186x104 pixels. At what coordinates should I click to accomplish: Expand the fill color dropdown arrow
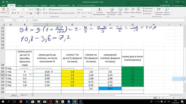click(29, 13)
